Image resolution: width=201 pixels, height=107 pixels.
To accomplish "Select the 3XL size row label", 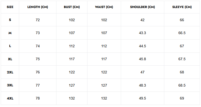I will point(10,85).
